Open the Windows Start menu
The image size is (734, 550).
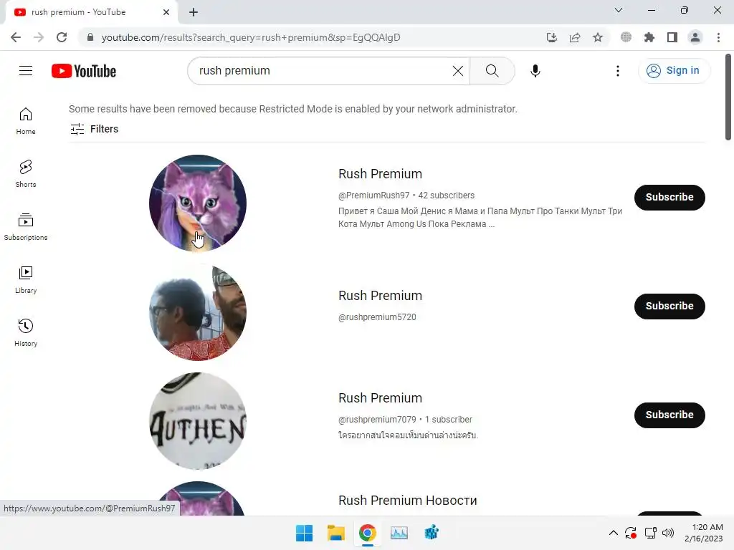(304, 533)
